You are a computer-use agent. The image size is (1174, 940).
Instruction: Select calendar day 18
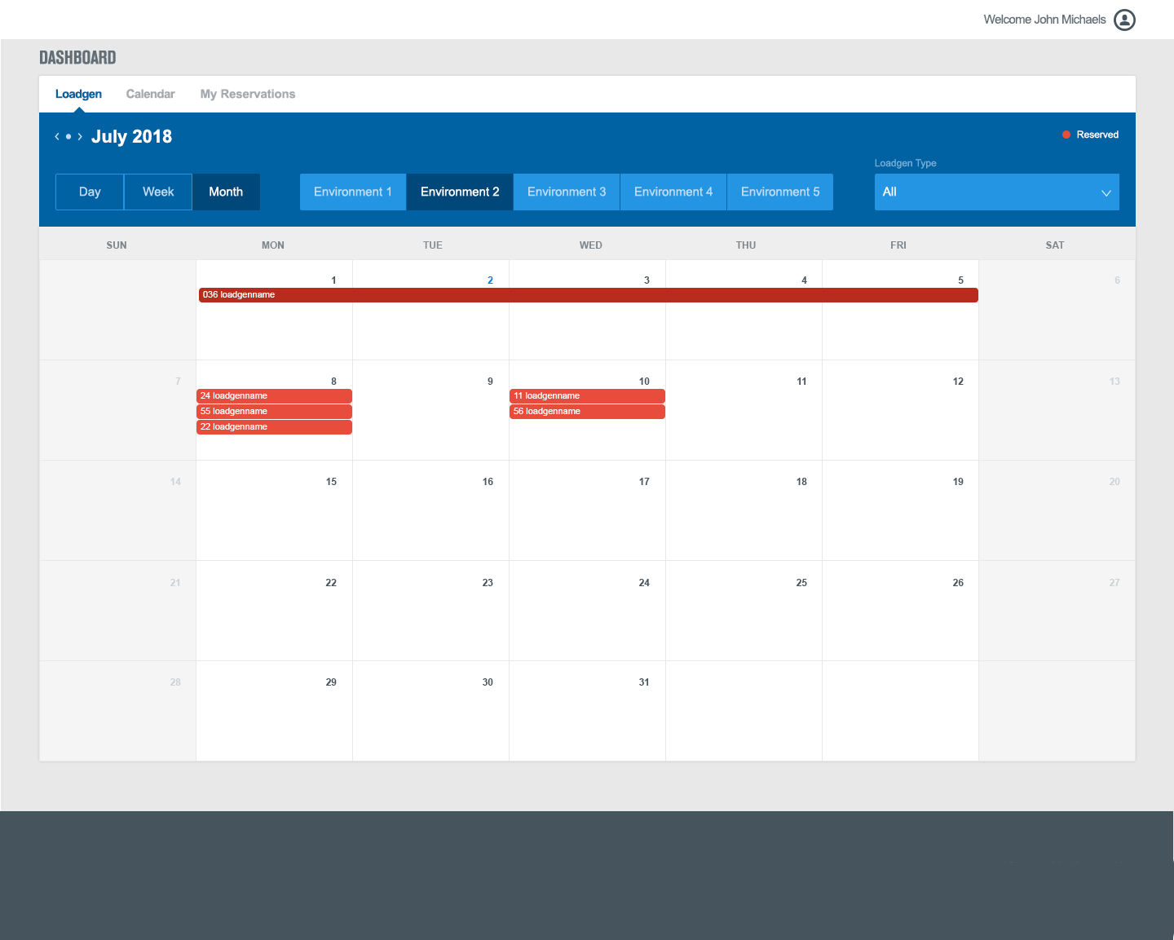[x=801, y=482]
